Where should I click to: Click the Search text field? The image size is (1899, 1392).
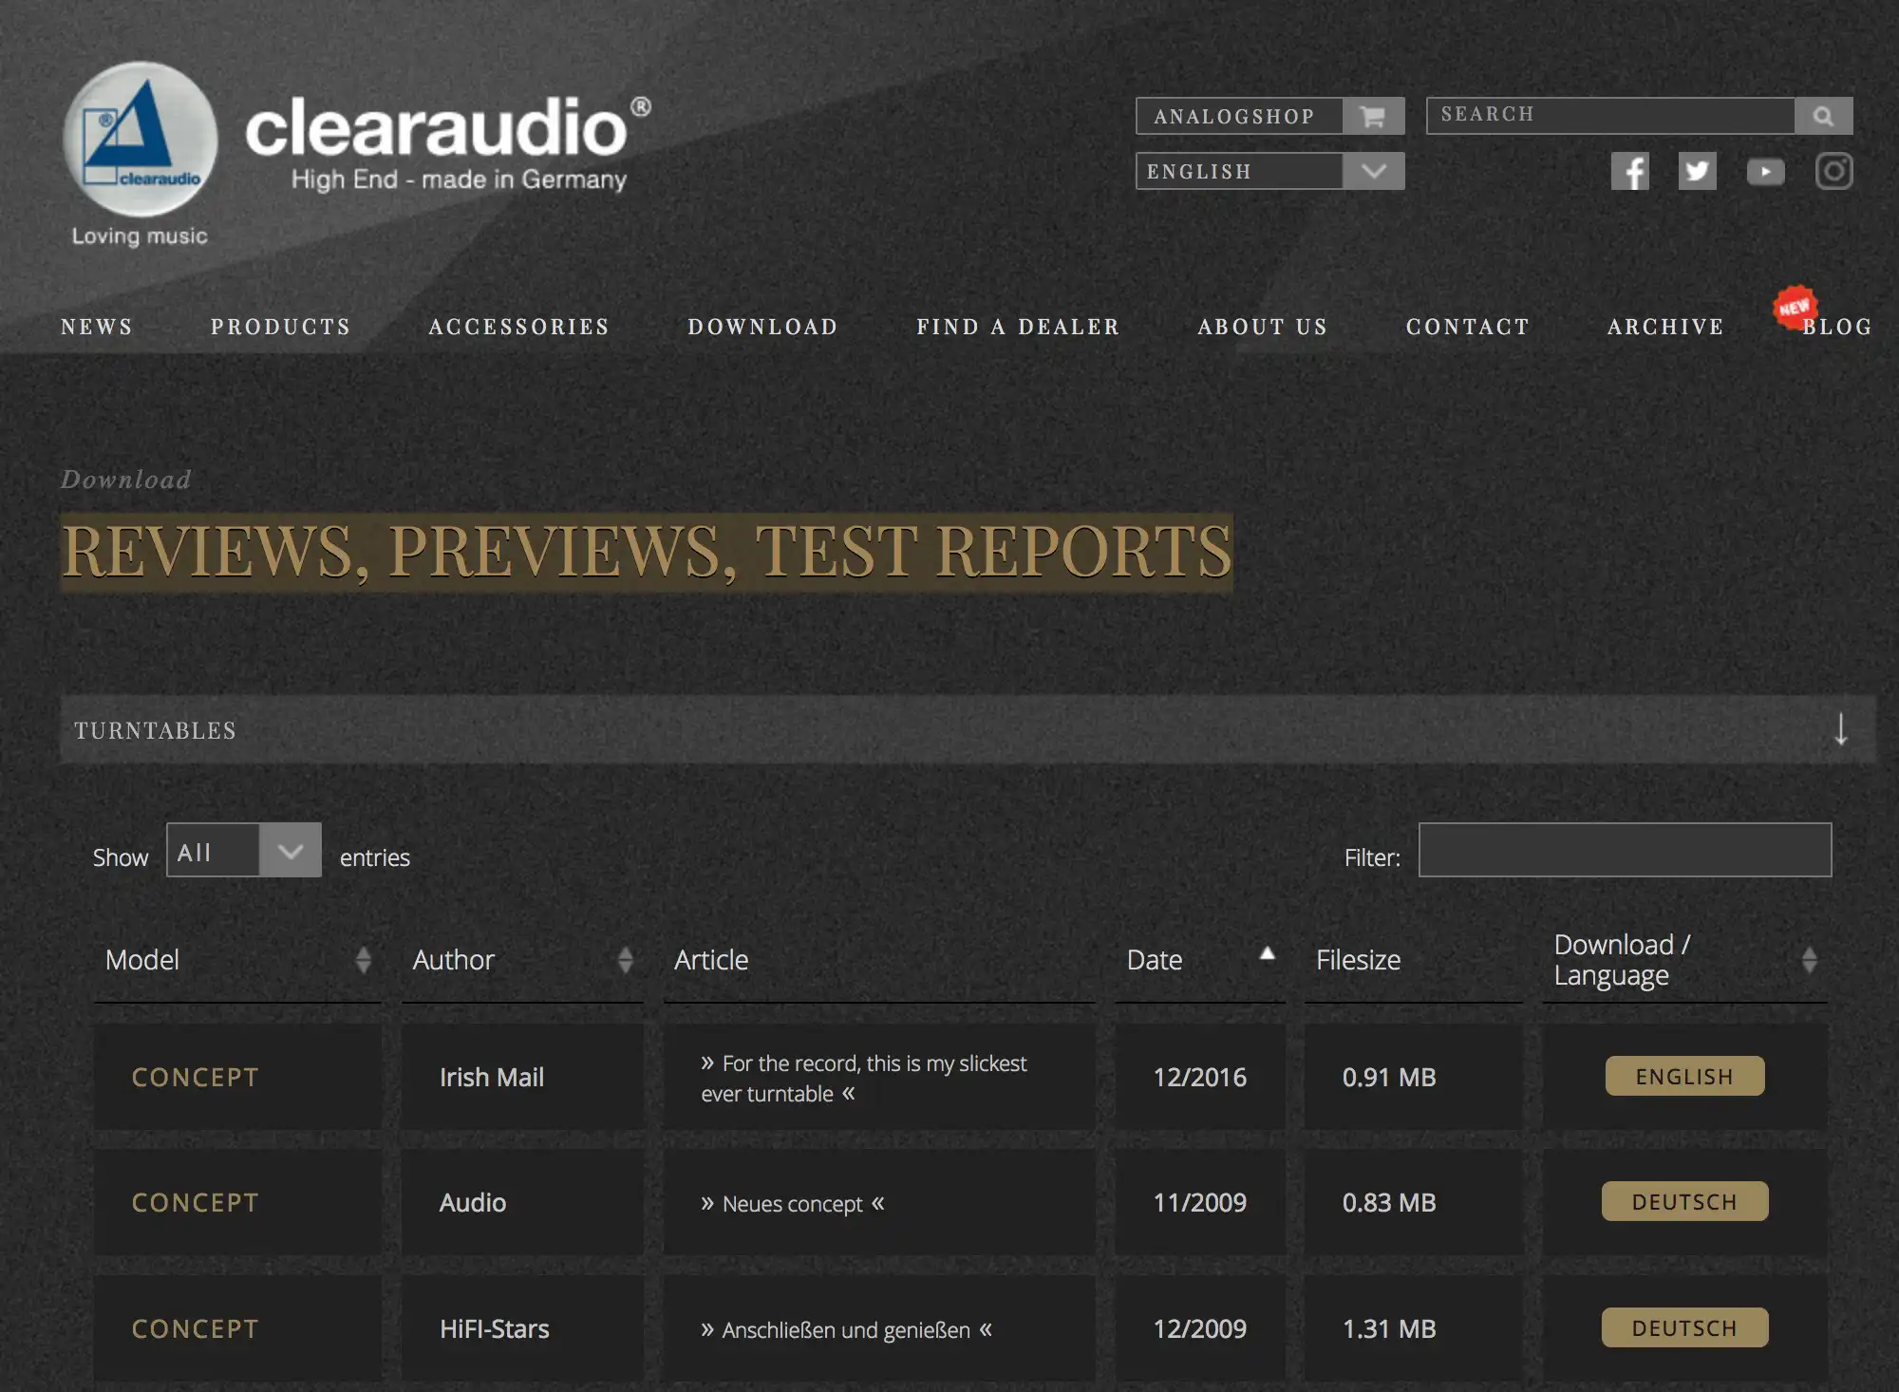coord(1610,116)
